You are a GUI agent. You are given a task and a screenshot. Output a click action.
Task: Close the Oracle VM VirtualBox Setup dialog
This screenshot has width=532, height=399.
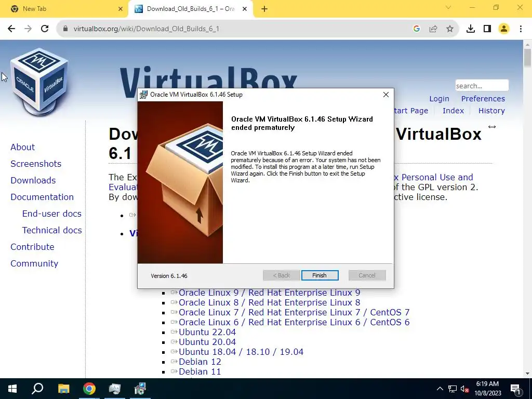click(x=386, y=95)
